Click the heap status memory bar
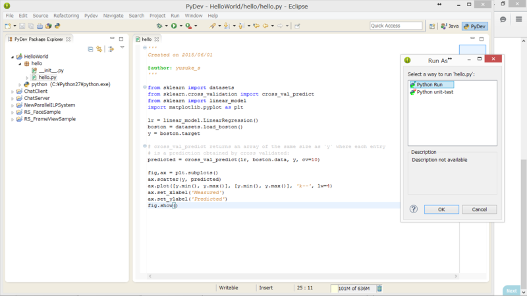The width and height of the screenshot is (527, 296). pyautogui.click(x=353, y=288)
